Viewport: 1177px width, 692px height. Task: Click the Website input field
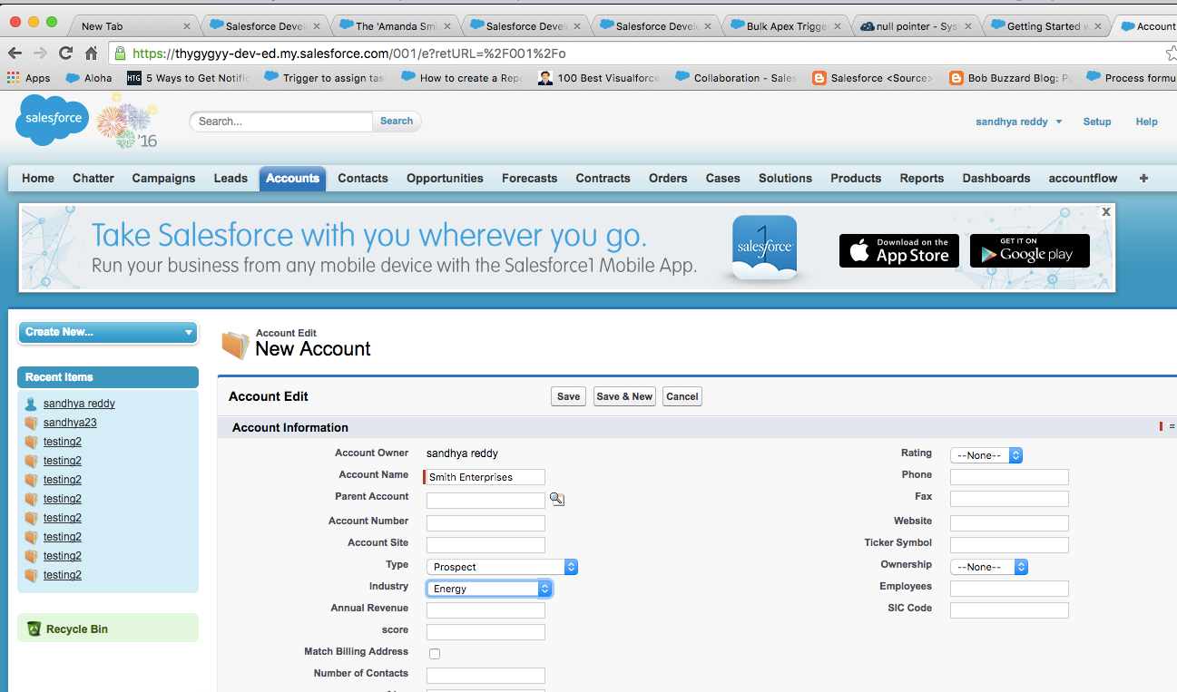(1009, 523)
